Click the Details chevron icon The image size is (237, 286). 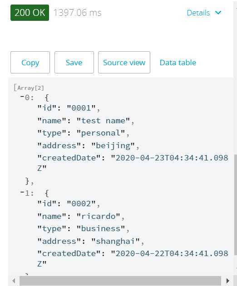[x=218, y=13]
